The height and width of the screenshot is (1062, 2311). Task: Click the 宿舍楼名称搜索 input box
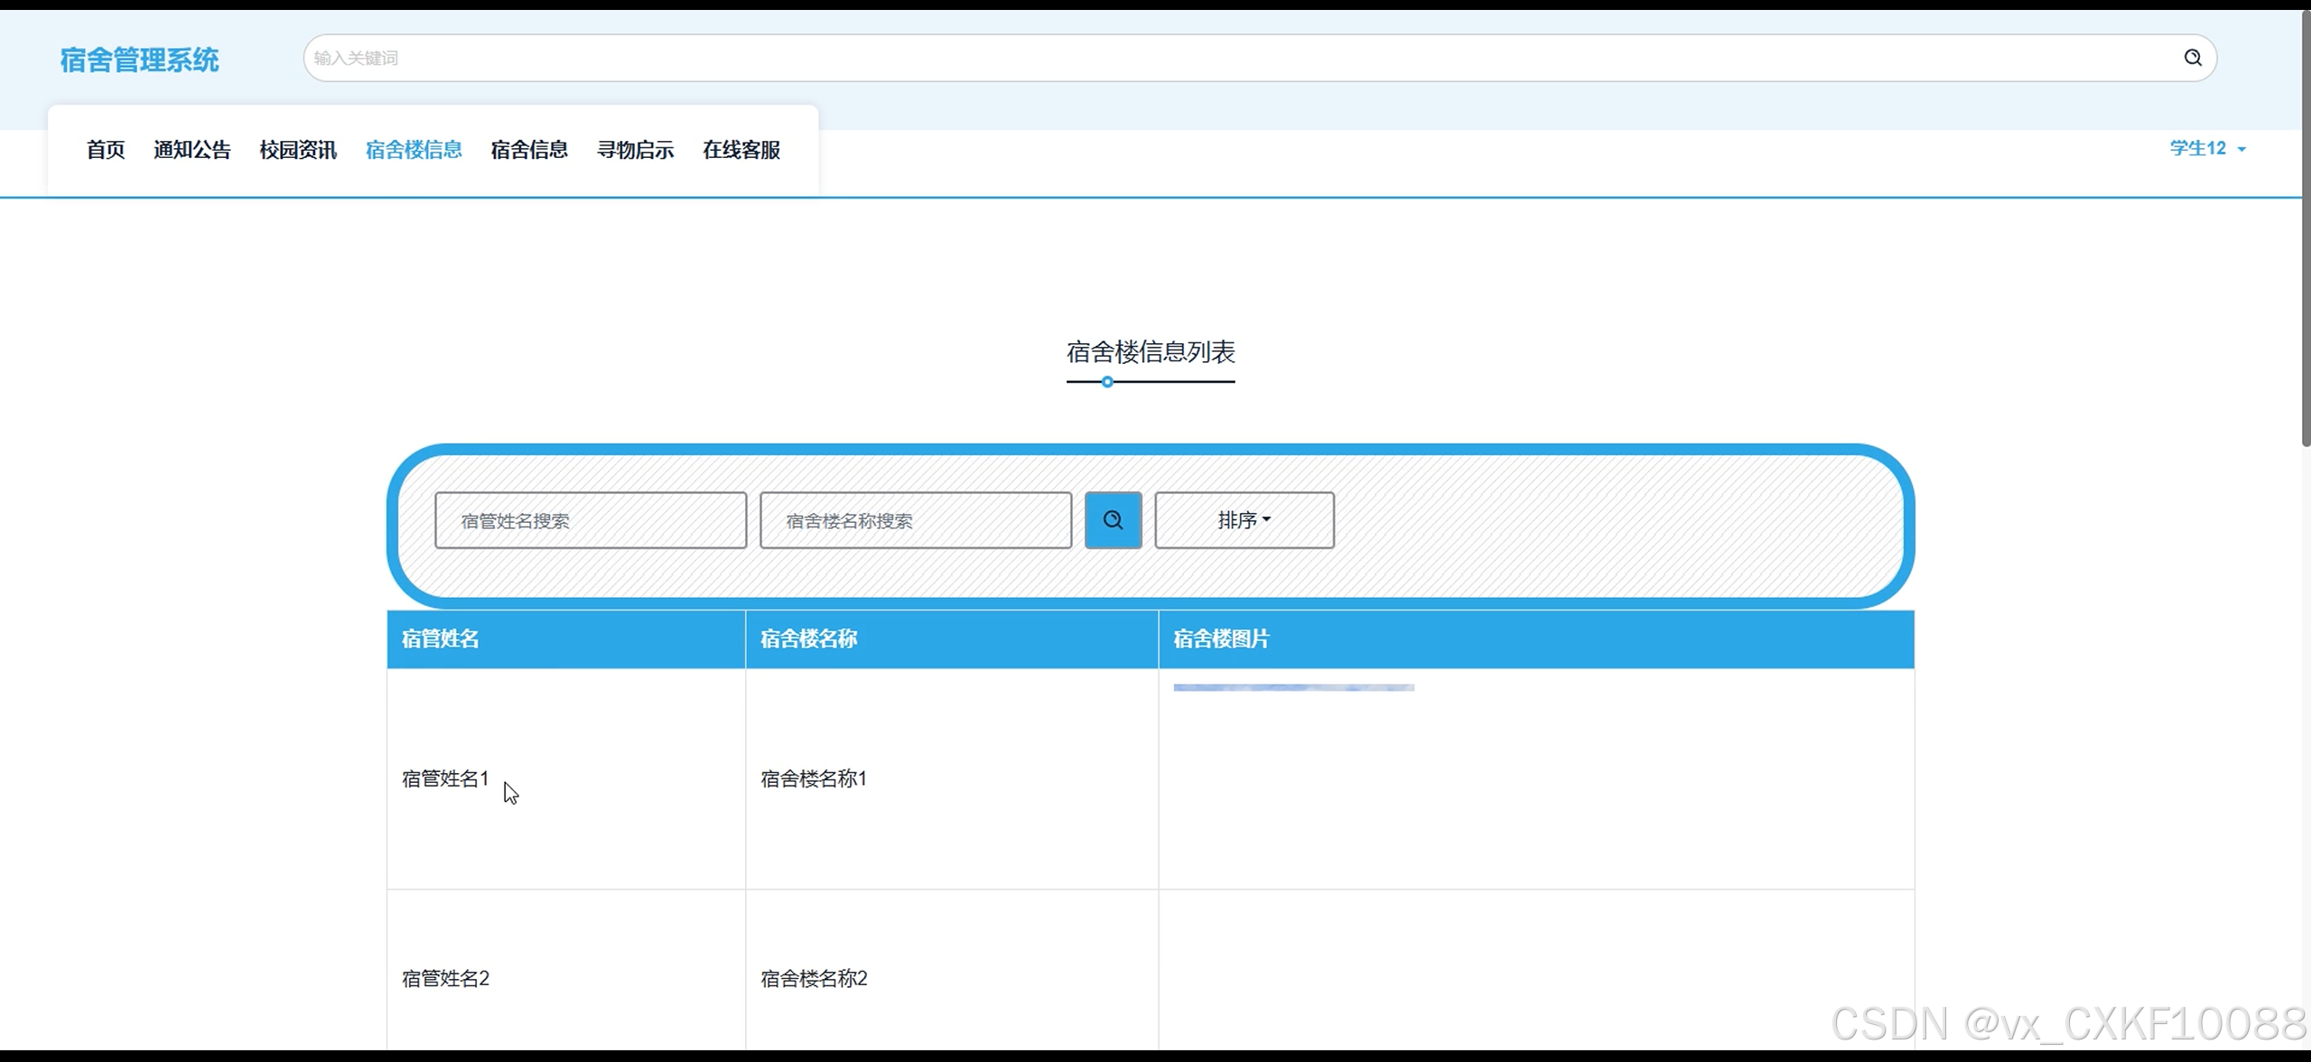pos(916,520)
